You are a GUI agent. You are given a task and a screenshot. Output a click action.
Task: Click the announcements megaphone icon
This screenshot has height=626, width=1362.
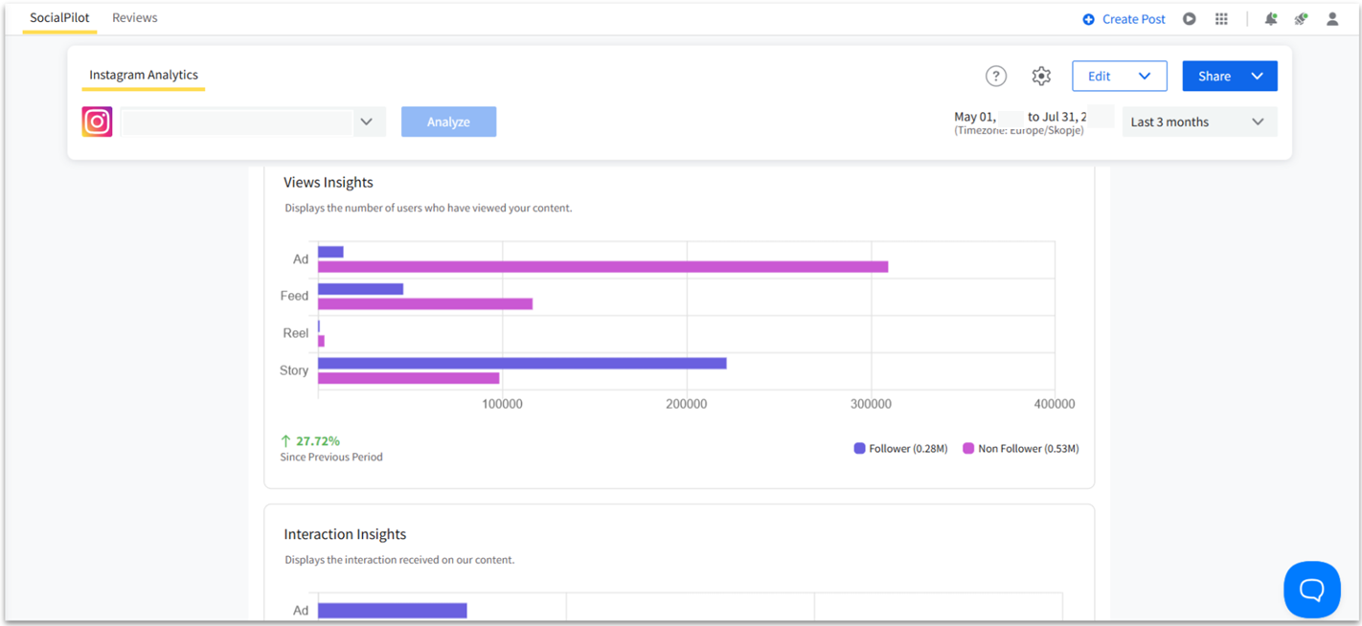pyautogui.click(x=1301, y=18)
